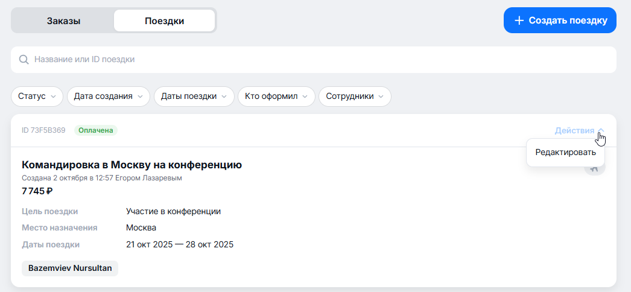This screenshot has height=292, width=631.
Task: Choose Редактировать from the actions menu
Action: [x=565, y=152]
